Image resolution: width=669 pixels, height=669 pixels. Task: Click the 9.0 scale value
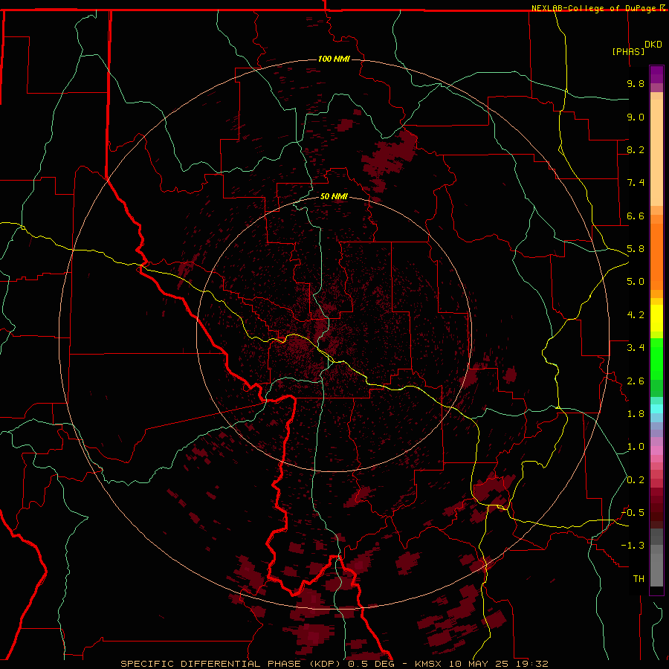(x=636, y=117)
